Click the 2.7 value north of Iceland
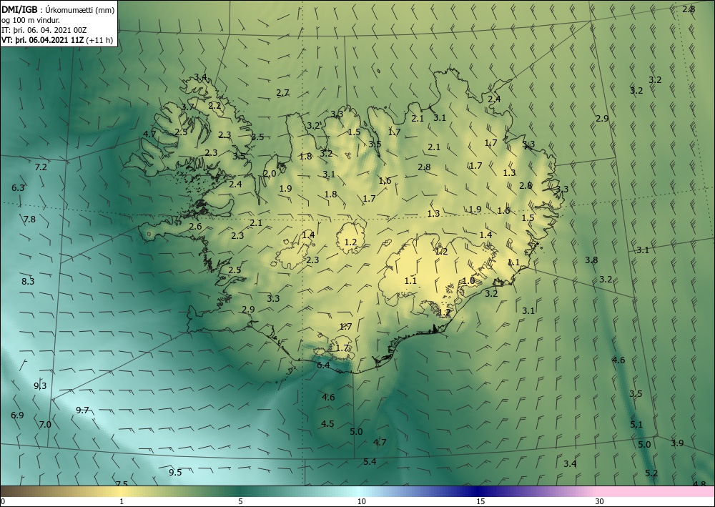This screenshot has height=507, width=715. (282, 93)
